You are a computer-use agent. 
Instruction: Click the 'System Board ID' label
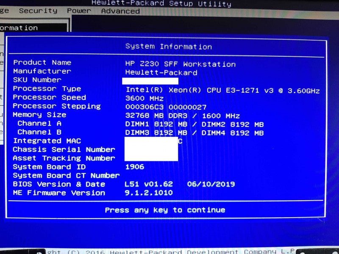pos(49,167)
